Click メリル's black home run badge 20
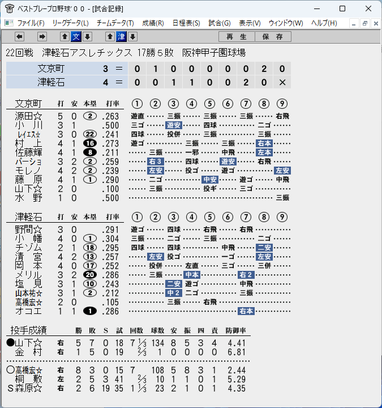 tap(90, 275)
